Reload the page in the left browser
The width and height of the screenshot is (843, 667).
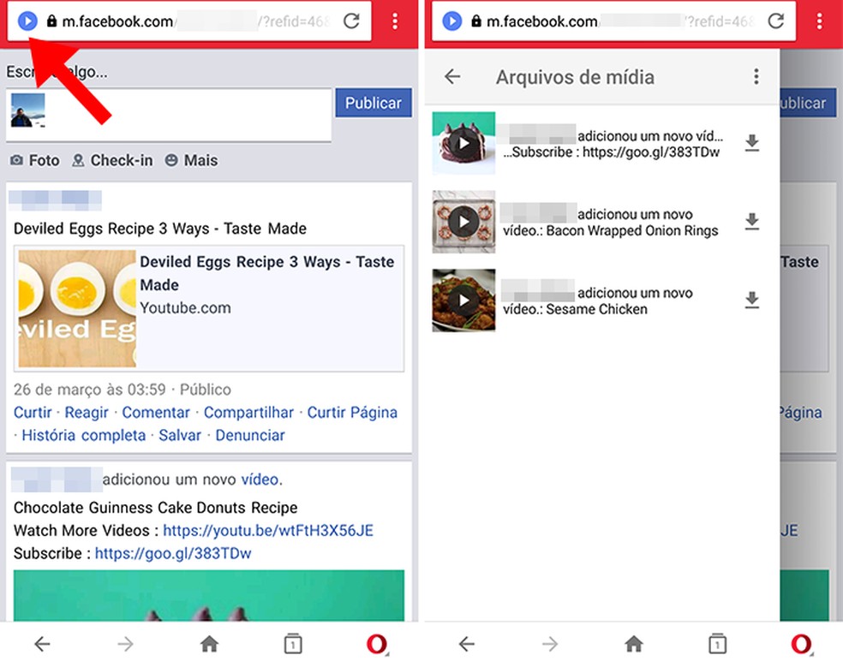[x=351, y=21]
